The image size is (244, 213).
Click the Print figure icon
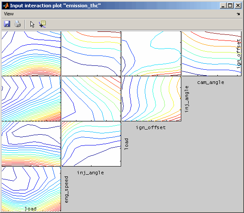[18, 24]
